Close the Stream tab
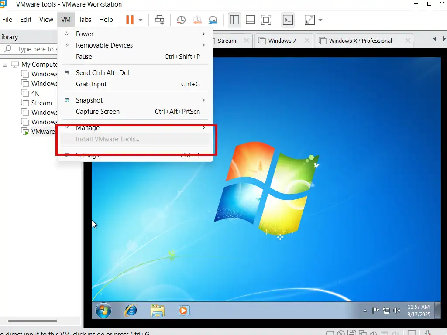This screenshot has width=447, height=335. pos(246,41)
